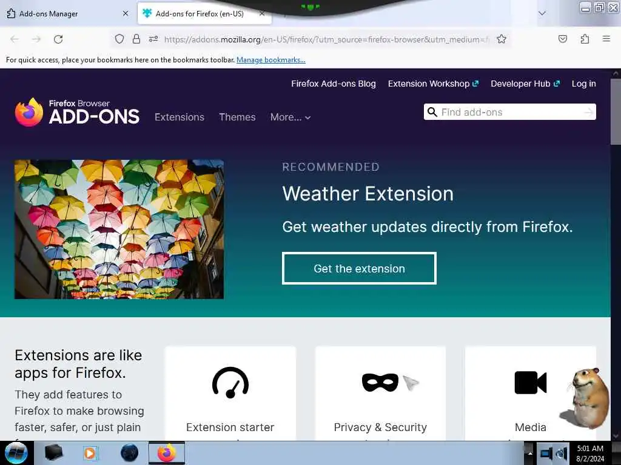Click the Firefox Browser Add-ons logo
The image size is (621, 465).
(x=77, y=112)
